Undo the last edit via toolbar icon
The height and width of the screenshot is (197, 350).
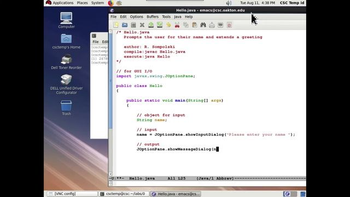tap(168, 25)
